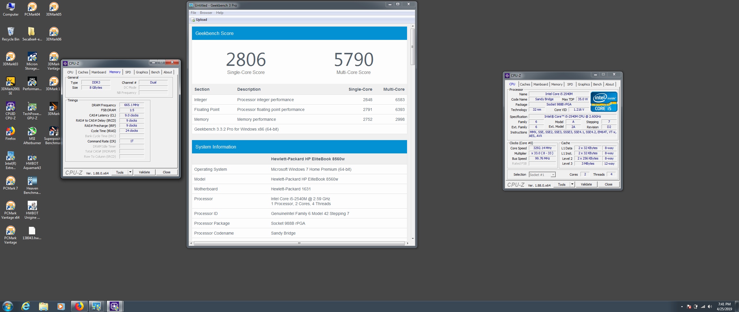Launch TechPowerUp GPU-Z desktop icon
The width and height of the screenshot is (739, 312).
32,111
